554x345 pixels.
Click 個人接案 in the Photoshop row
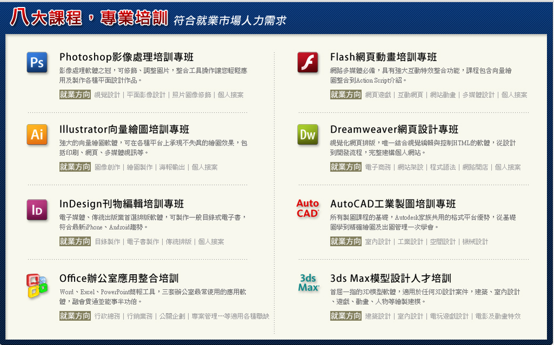(230, 95)
